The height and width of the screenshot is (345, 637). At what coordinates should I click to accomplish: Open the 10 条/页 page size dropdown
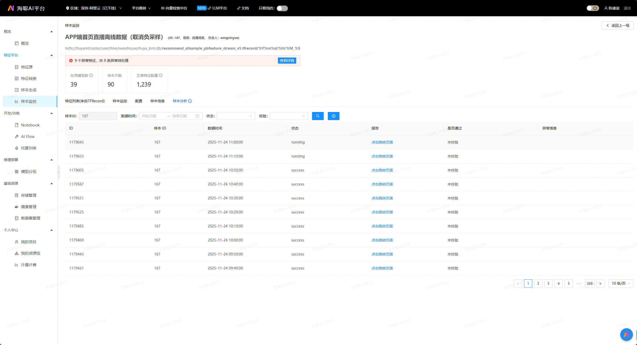(620, 283)
